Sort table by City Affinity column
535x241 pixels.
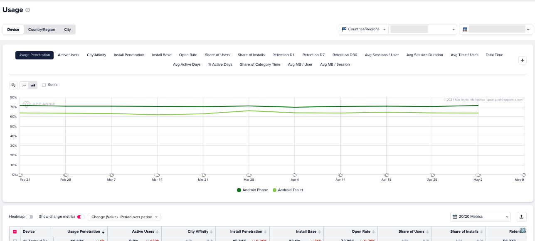coord(211,232)
